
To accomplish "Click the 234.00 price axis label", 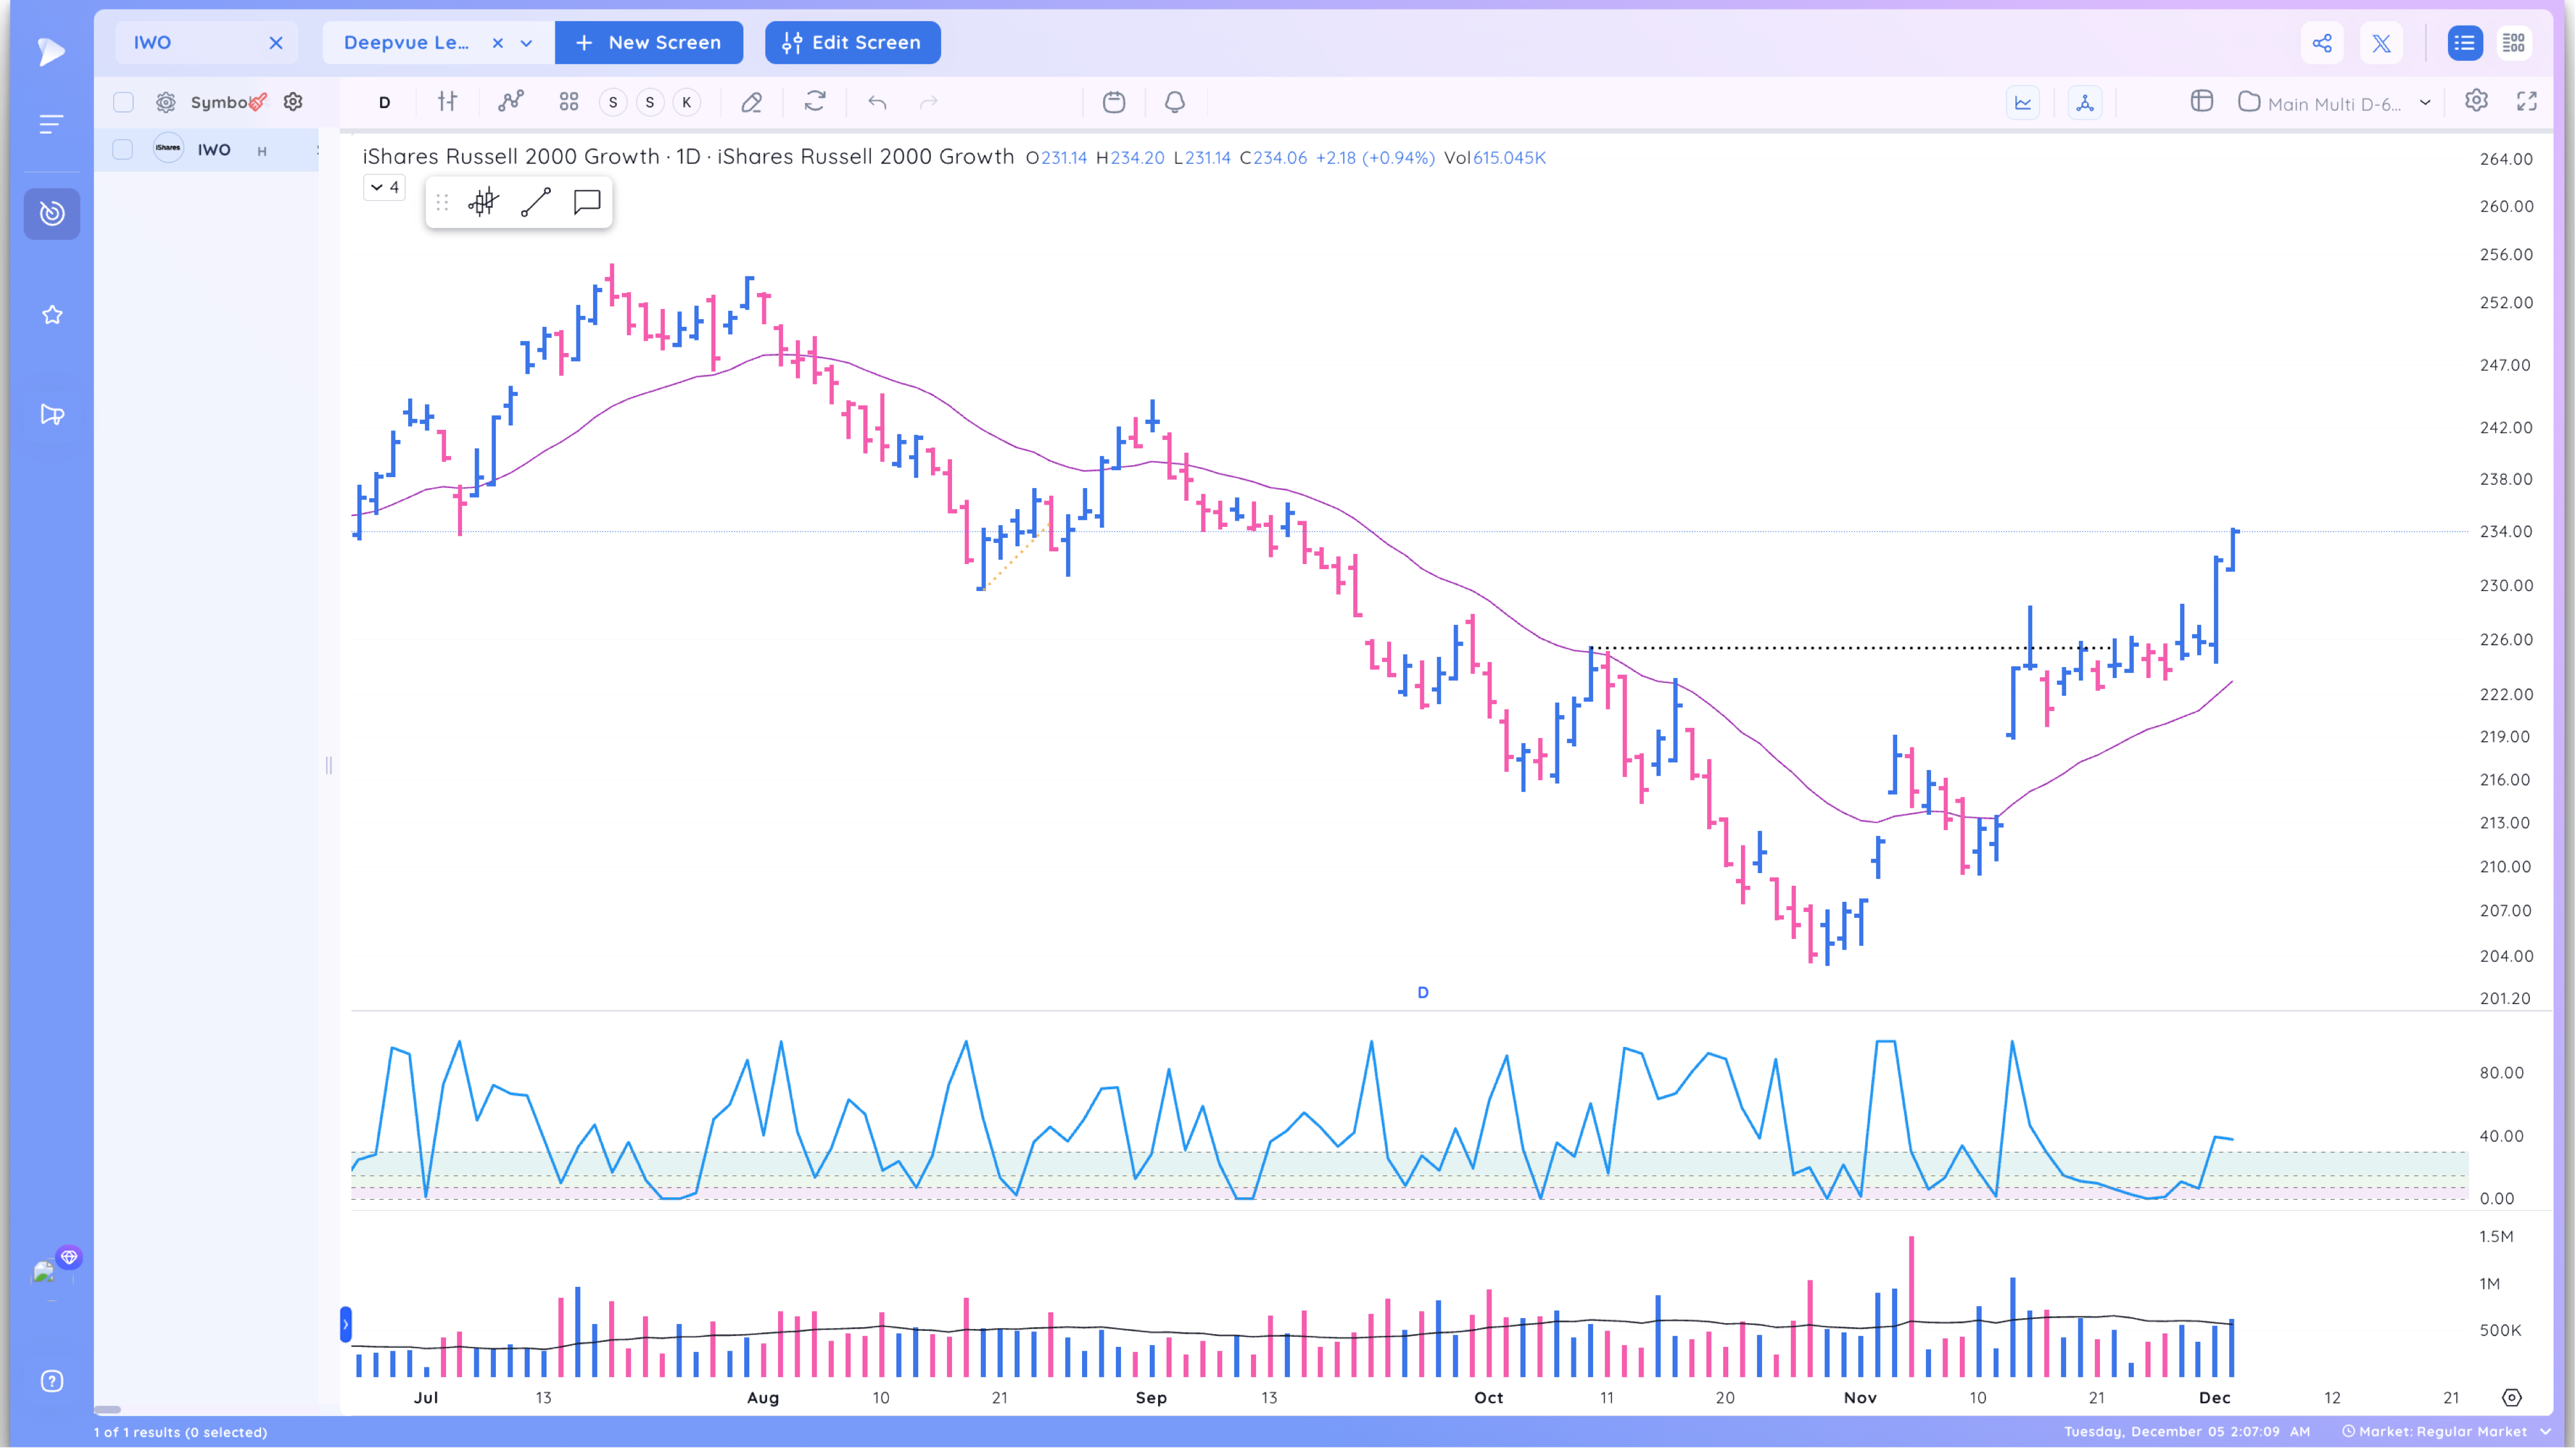I will coord(2506,531).
